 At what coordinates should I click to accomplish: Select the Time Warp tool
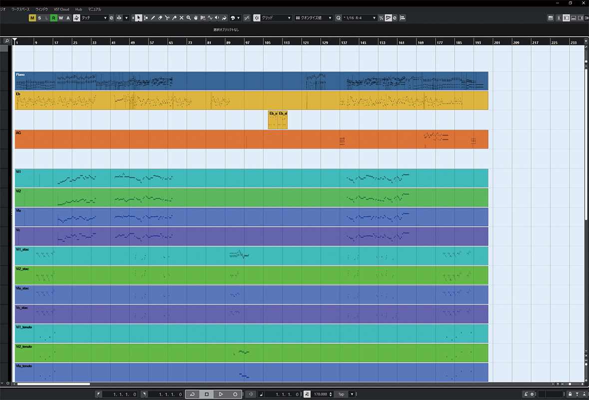coord(202,18)
